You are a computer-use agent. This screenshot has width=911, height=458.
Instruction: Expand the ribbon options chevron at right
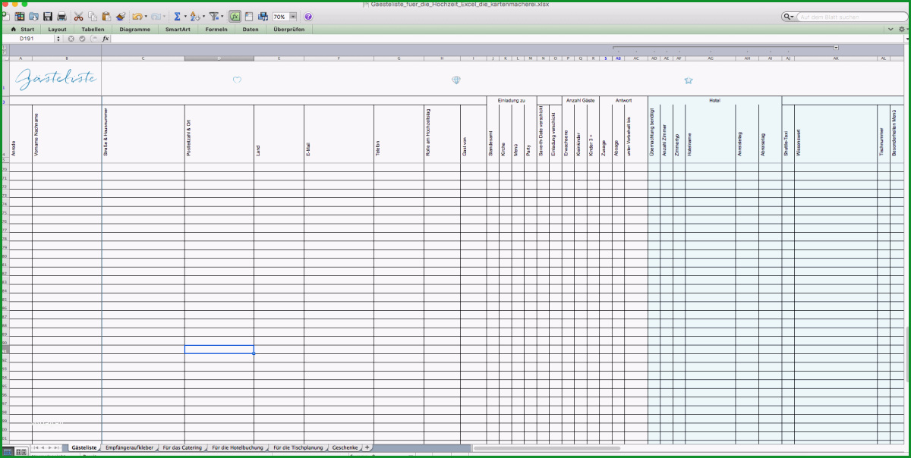tap(891, 29)
